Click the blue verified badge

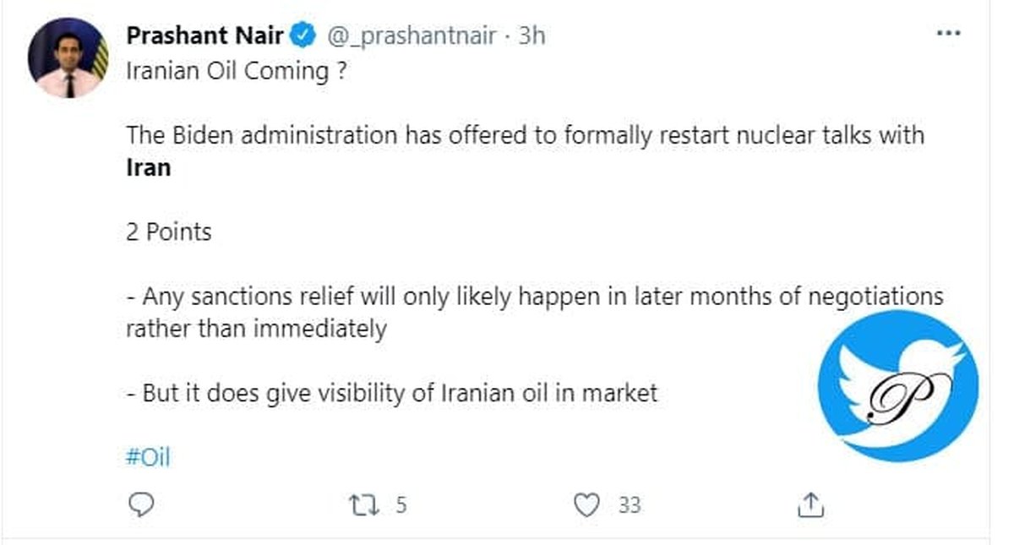pyautogui.click(x=303, y=36)
